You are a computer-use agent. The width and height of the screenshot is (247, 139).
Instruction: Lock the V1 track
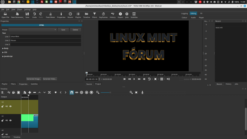[2, 120]
